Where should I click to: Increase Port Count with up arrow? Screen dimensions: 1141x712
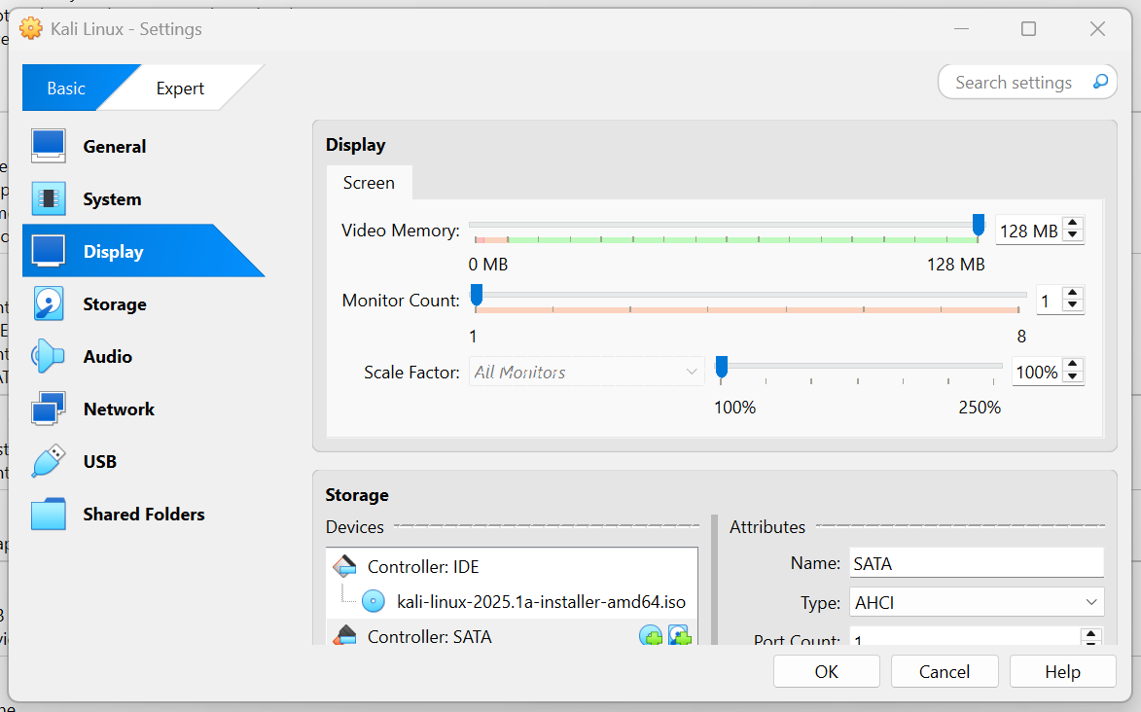(1090, 634)
